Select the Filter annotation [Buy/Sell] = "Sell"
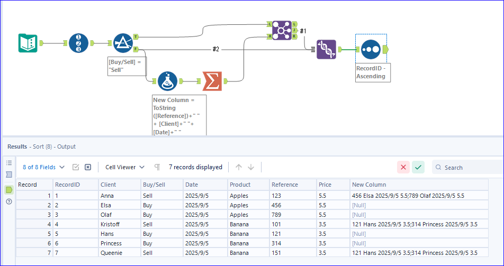Image resolution: width=504 pixels, height=266 pixels. click(127, 66)
